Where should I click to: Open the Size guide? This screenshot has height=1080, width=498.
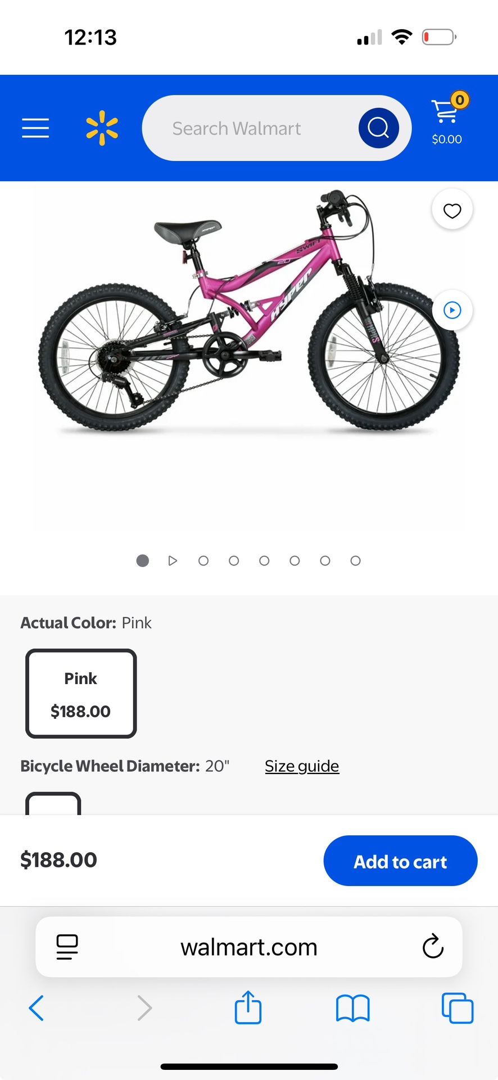(302, 766)
